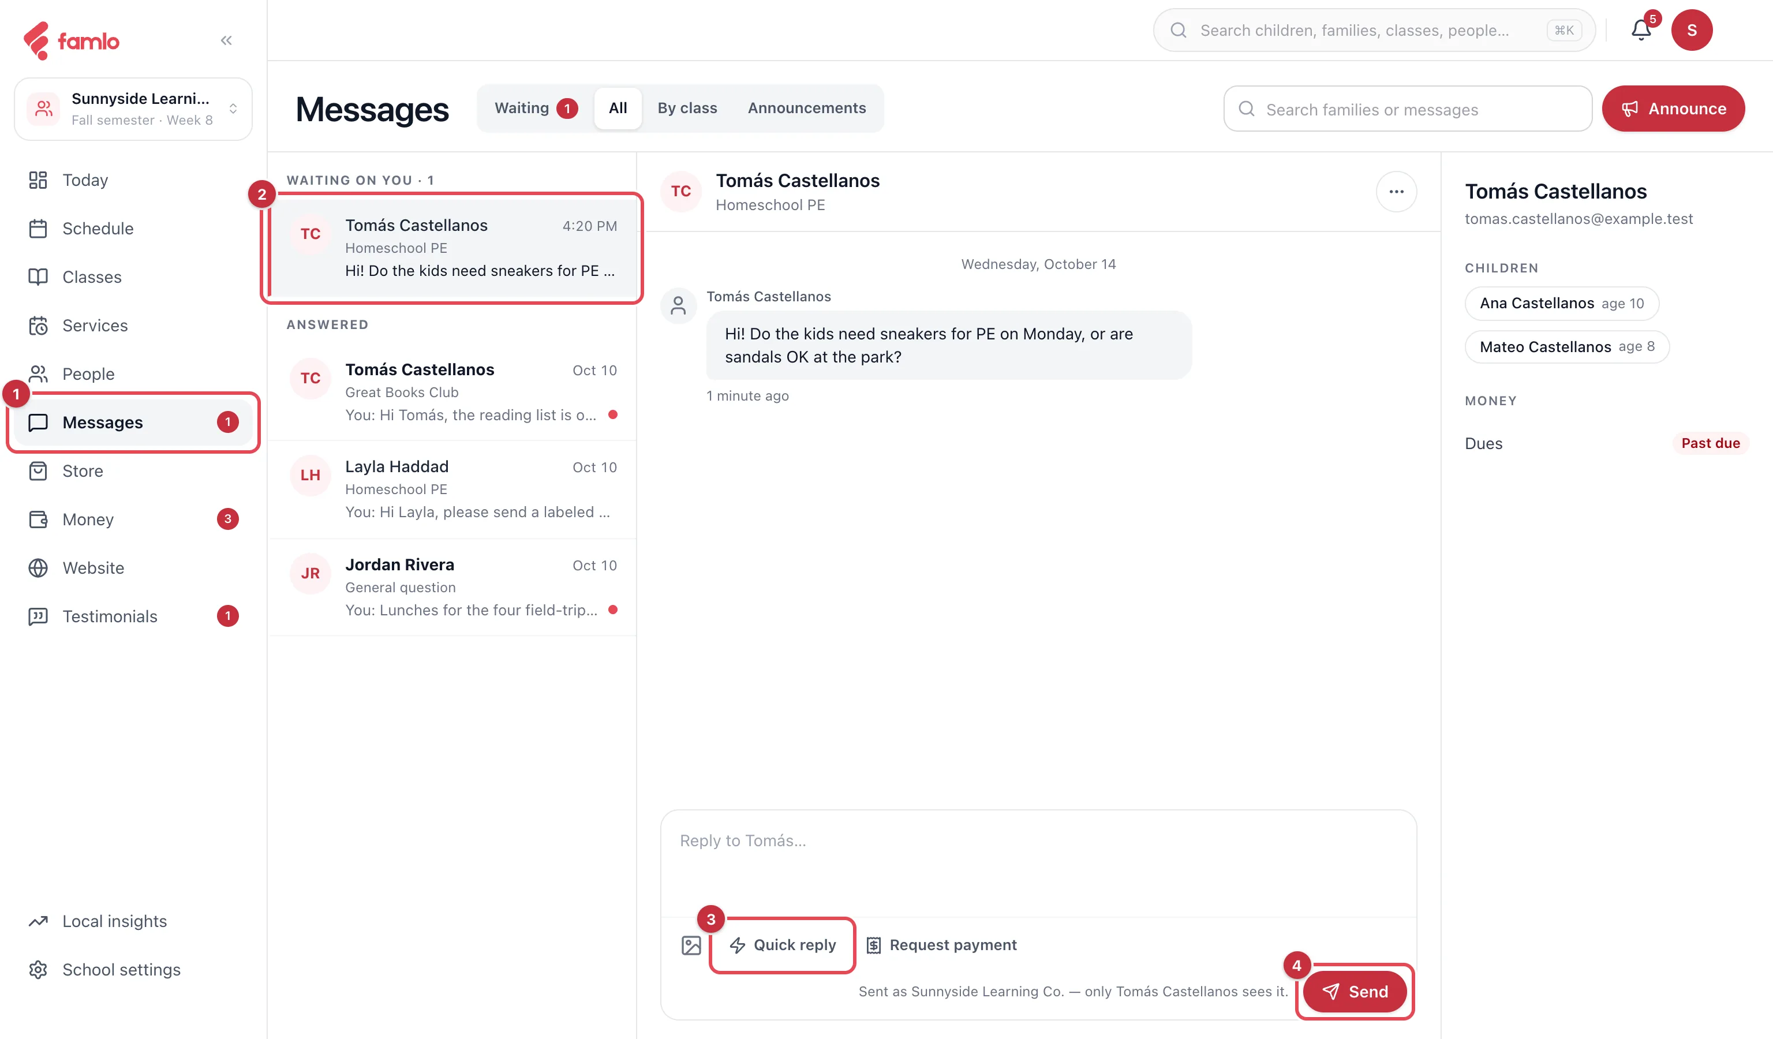Click the Testimonials quote icon
This screenshot has width=1773, height=1039.
coord(38,616)
